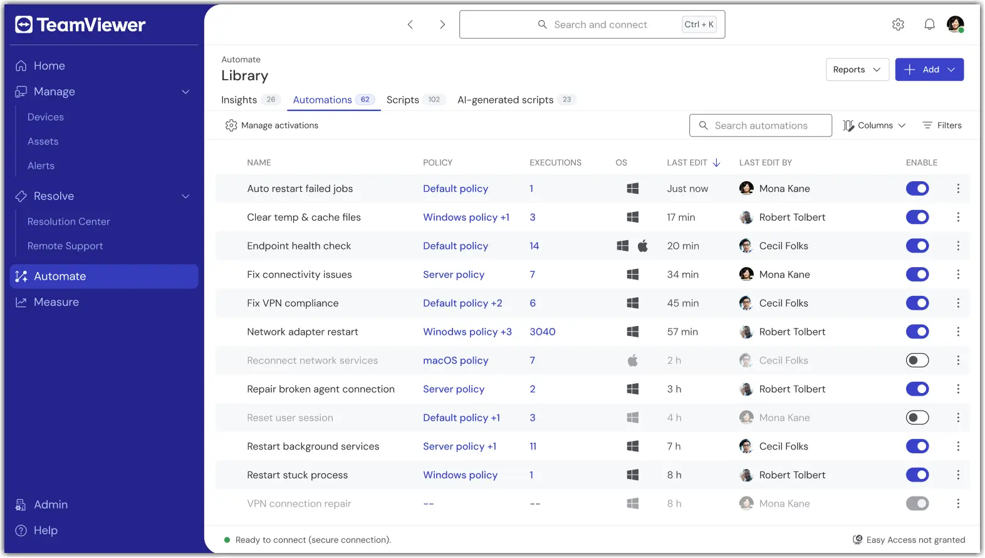Open the Add dropdown button
The width and height of the screenshot is (985, 558).
(929, 70)
